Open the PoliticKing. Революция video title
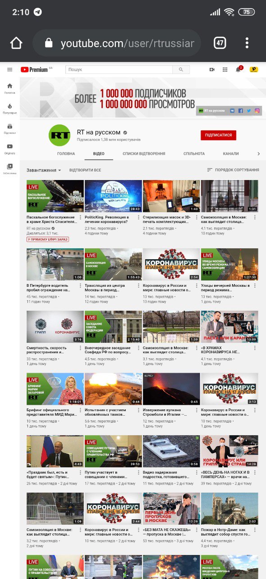Image resolution: width=266 pixels, height=579 pixels. coord(107,219)
